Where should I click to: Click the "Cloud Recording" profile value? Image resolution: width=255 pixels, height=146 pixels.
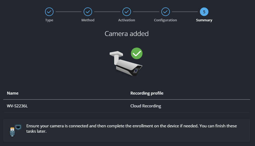146,106
